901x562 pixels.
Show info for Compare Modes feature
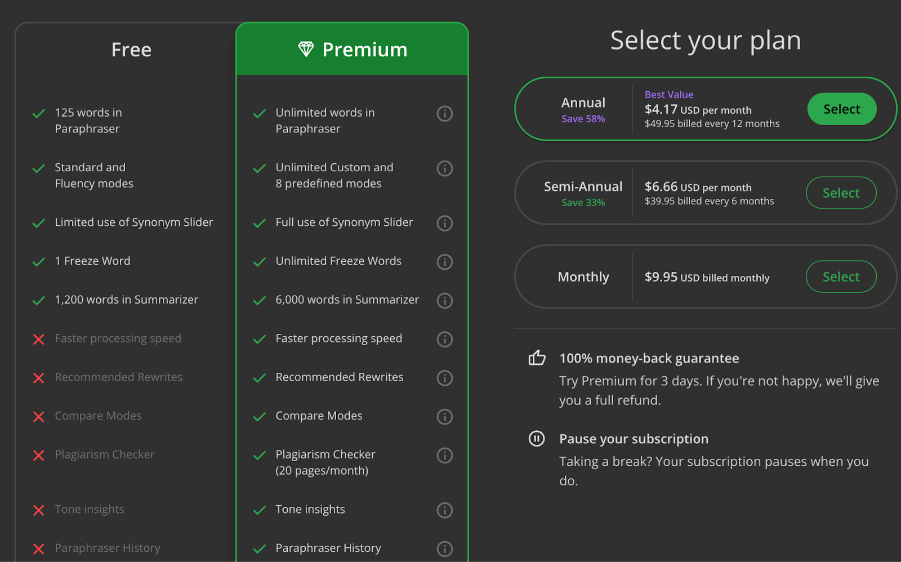(x=445, y=417)
